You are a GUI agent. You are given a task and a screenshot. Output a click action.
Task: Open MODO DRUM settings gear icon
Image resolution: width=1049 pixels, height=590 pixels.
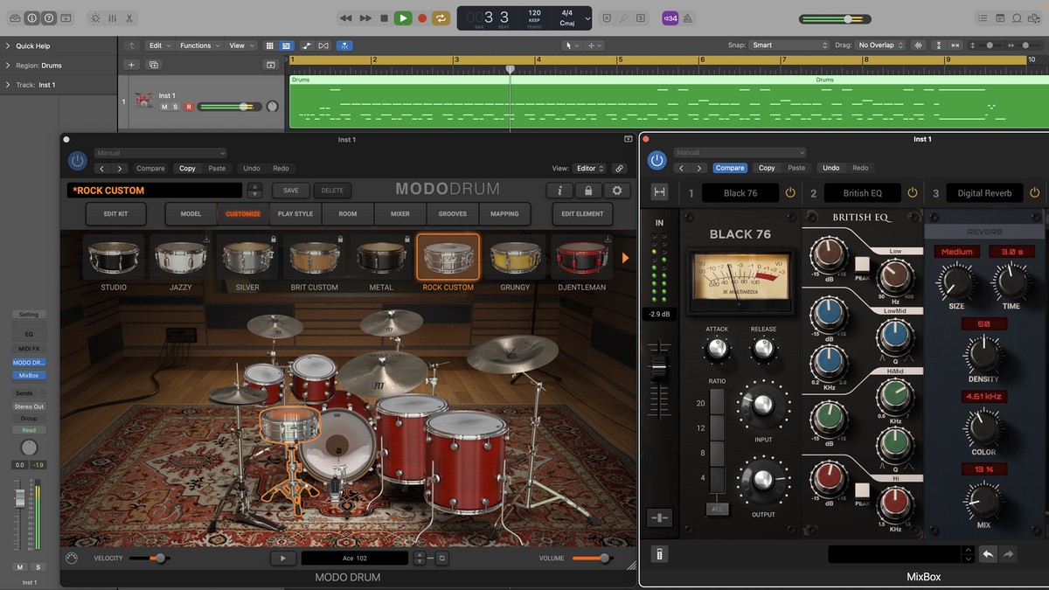click(617, 191)
